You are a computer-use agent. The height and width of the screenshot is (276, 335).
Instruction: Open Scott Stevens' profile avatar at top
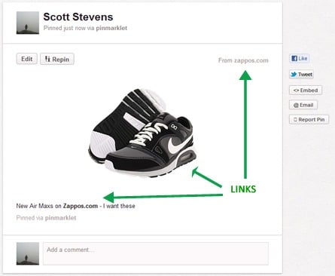[28, 23]
